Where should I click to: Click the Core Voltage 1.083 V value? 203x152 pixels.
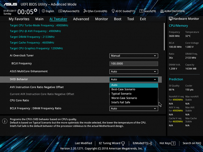coord(189,47)
